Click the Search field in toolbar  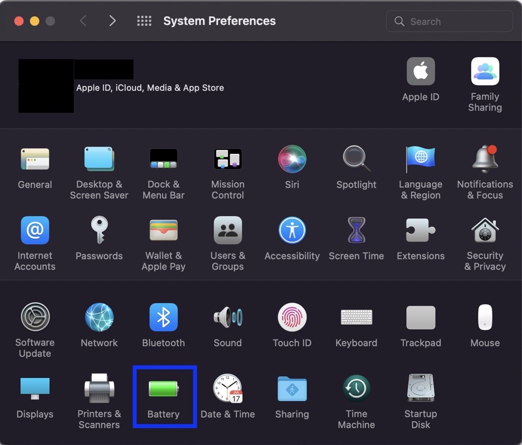point(449,21)
